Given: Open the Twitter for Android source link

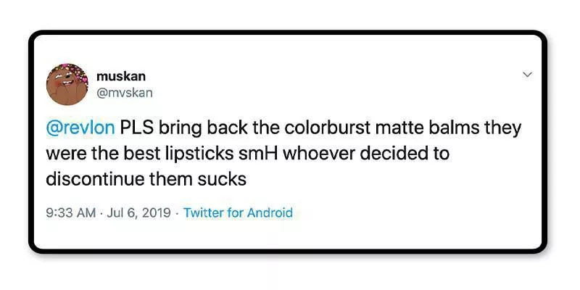Looking at the screenshot, I should click(x=238, y=213).
